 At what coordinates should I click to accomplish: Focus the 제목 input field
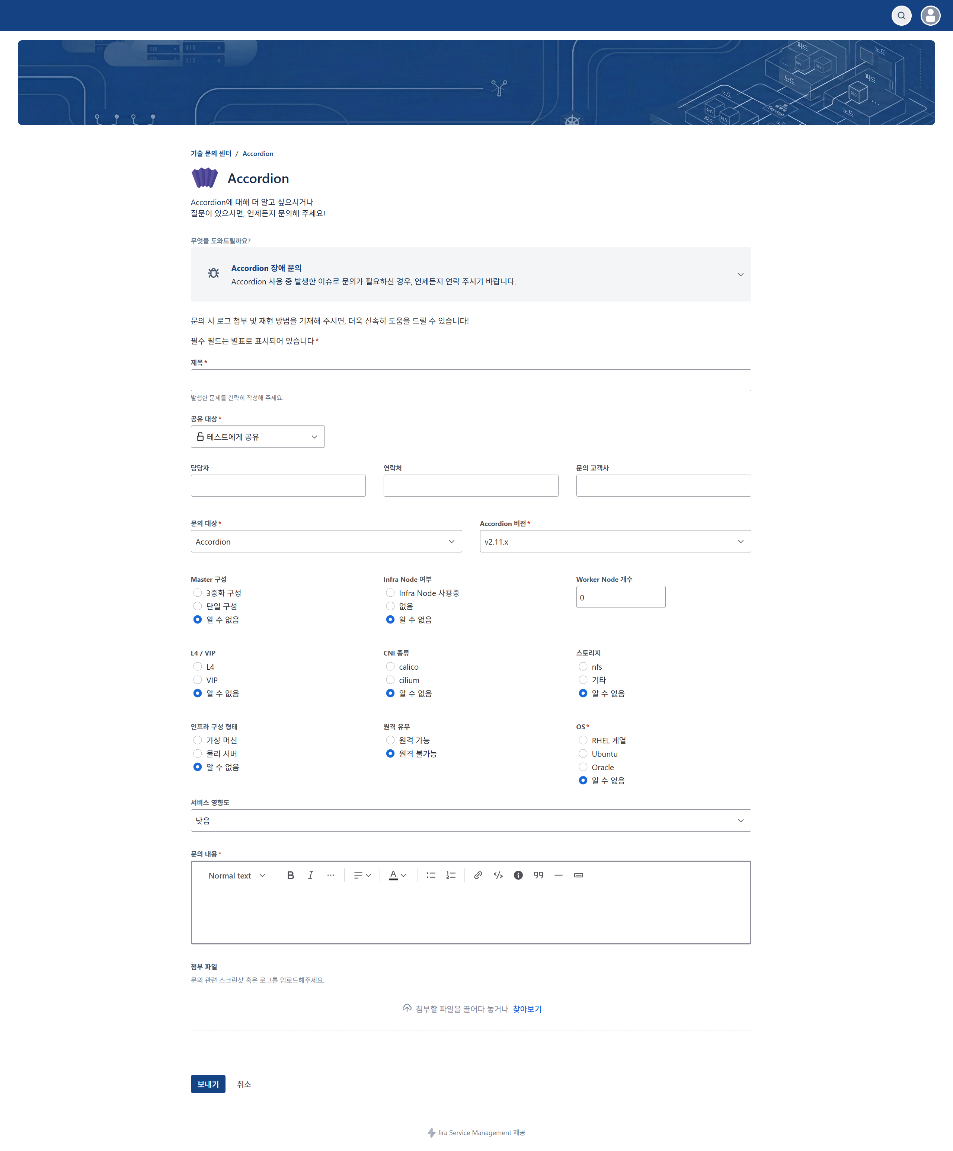tap(471, 380)
